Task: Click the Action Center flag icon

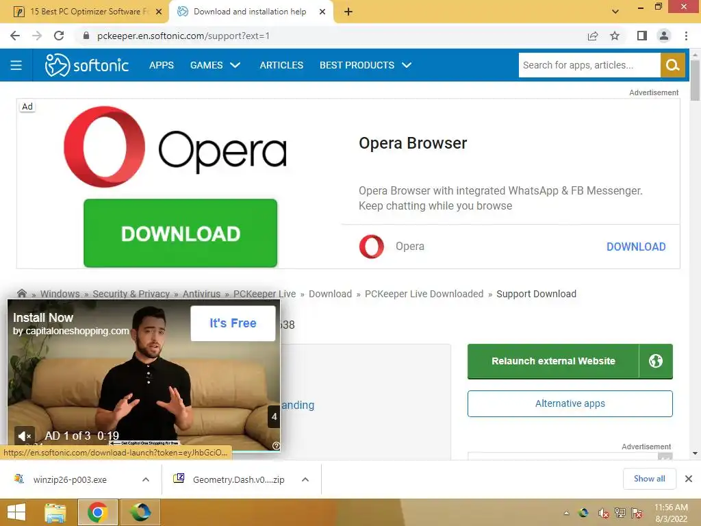Action: point(637,513)
